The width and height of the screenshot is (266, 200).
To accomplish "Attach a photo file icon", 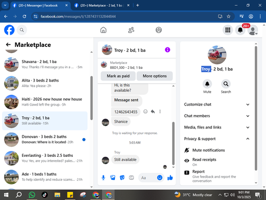I will click(x=113, y=178).
